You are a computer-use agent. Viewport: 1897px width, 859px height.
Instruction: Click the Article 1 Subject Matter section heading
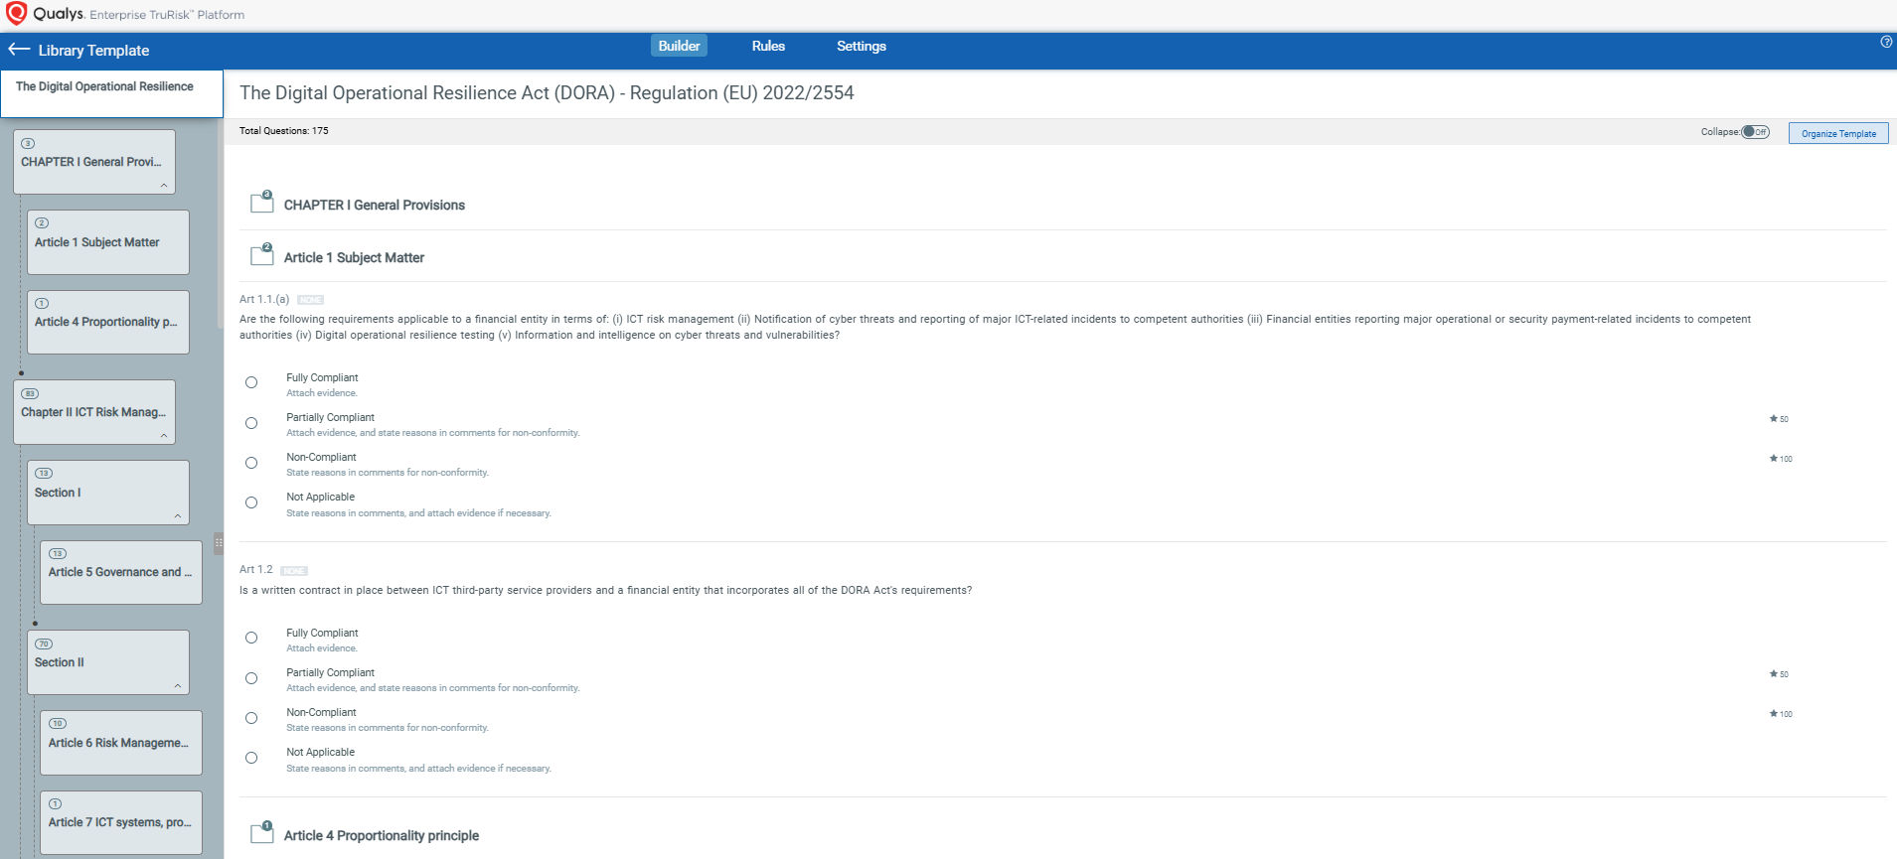[354, 257]
